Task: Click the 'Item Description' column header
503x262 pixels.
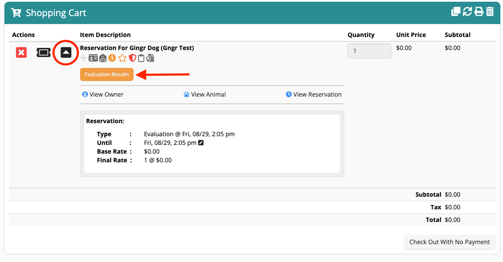Action: click(105, 35)
